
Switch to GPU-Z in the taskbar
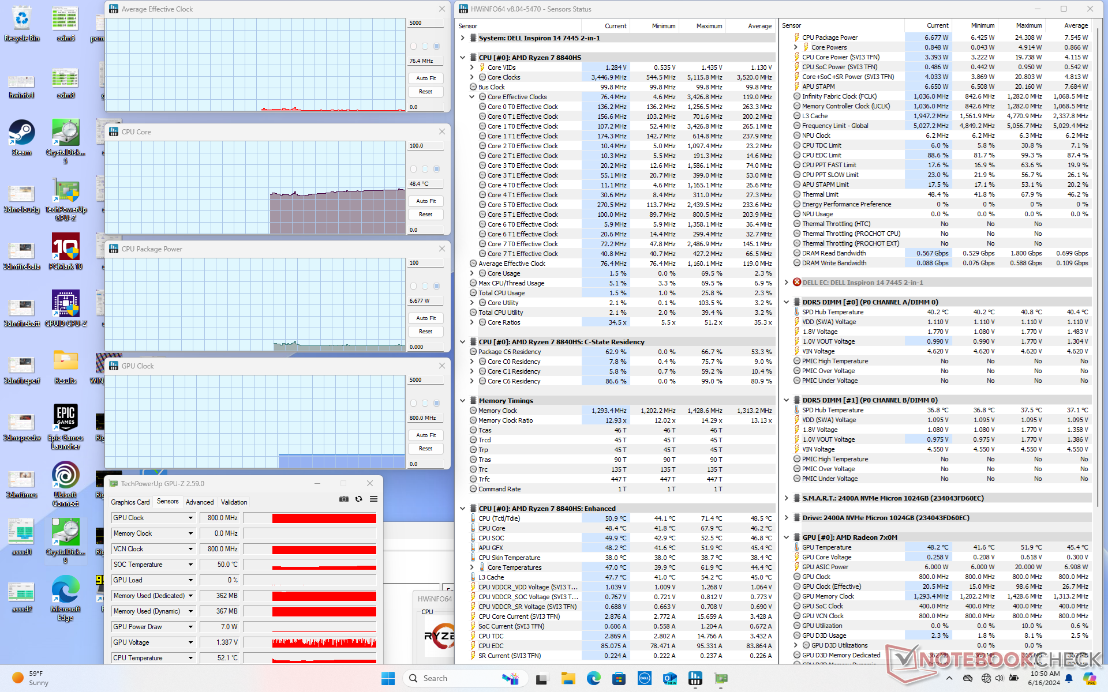[x=721, y=678]
